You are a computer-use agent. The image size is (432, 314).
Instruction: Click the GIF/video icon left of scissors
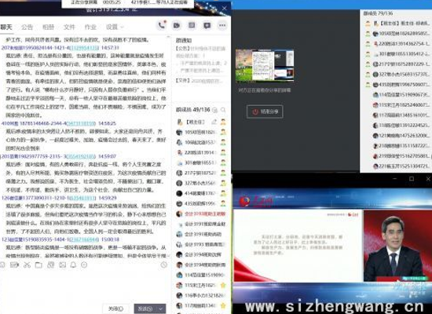pyautogui.click(x=14, y=265)
